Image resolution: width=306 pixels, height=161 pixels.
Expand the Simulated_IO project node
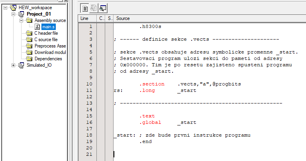pos(13,65)
